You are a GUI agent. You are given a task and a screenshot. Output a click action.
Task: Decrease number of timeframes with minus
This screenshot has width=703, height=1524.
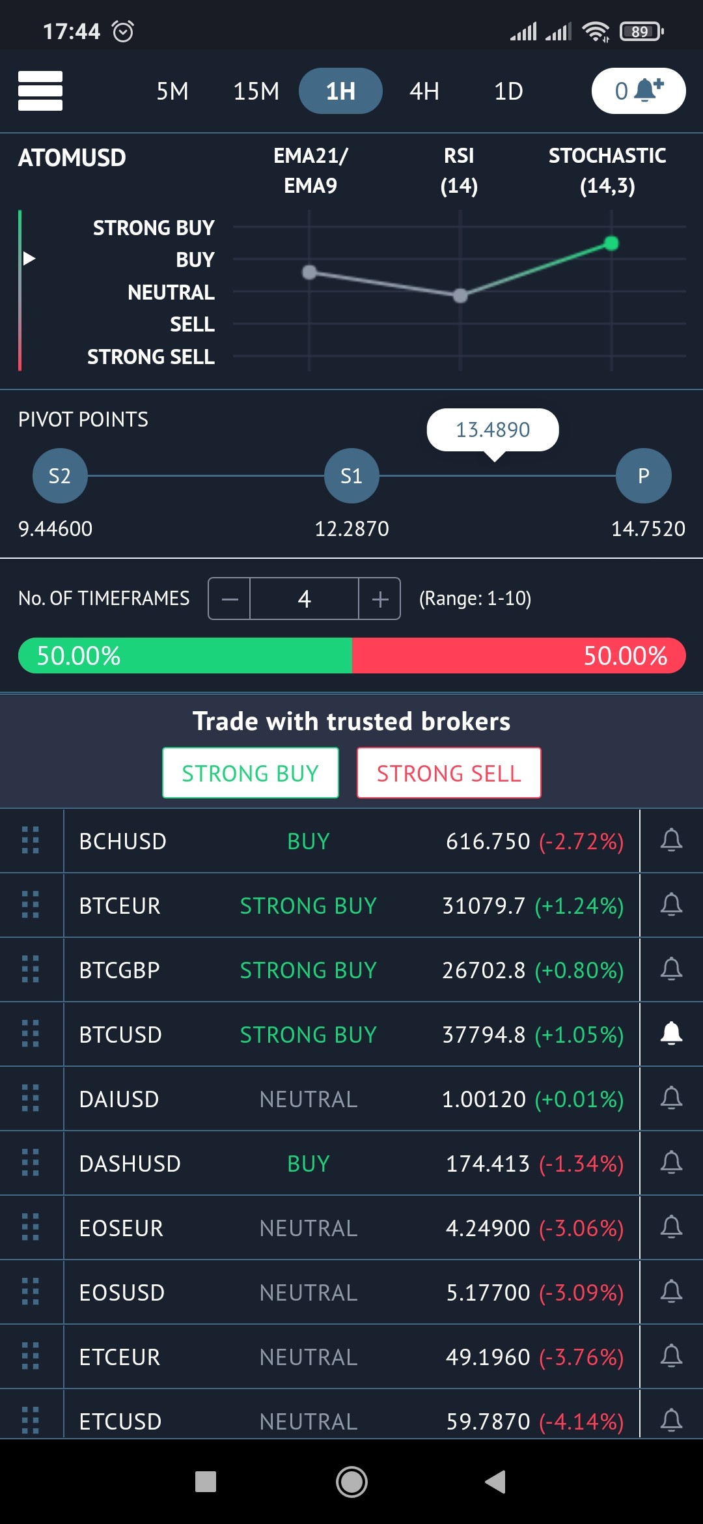coord(229,599)
